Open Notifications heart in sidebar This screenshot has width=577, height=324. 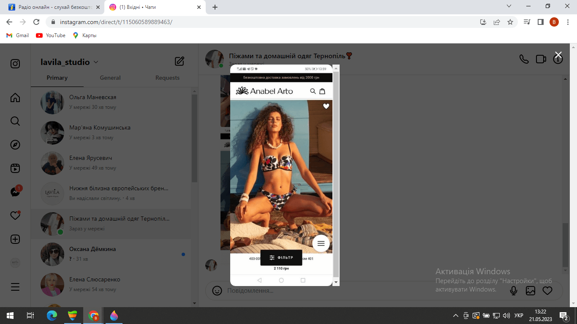(x=15, y=216)
